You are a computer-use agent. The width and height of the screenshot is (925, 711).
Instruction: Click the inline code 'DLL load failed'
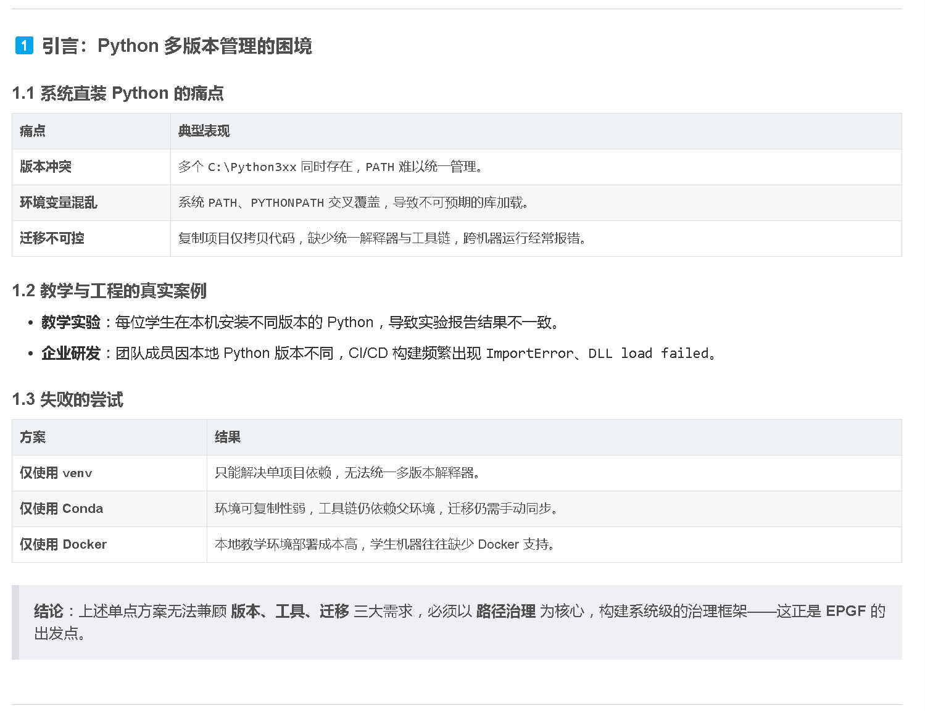coord(648,354)
